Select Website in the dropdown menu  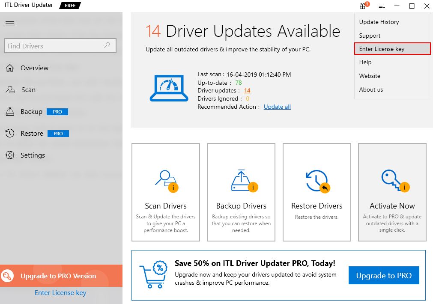[392, 76]
